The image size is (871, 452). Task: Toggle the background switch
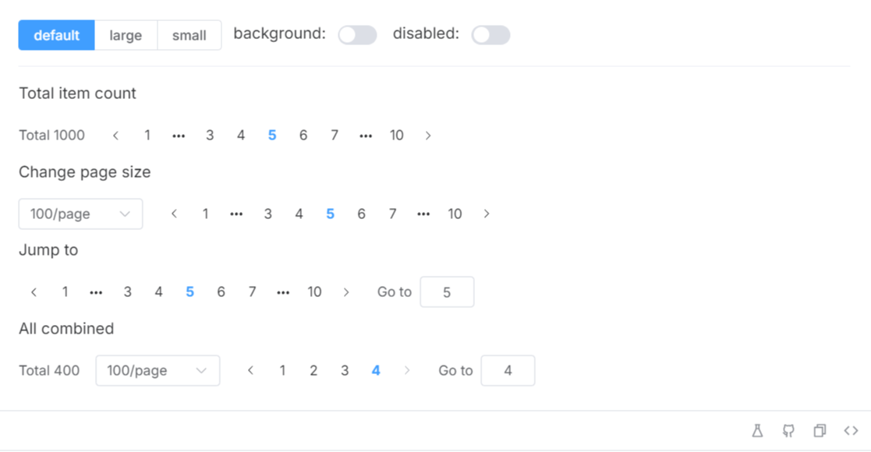pyautogui.click(x=357, y=35)
